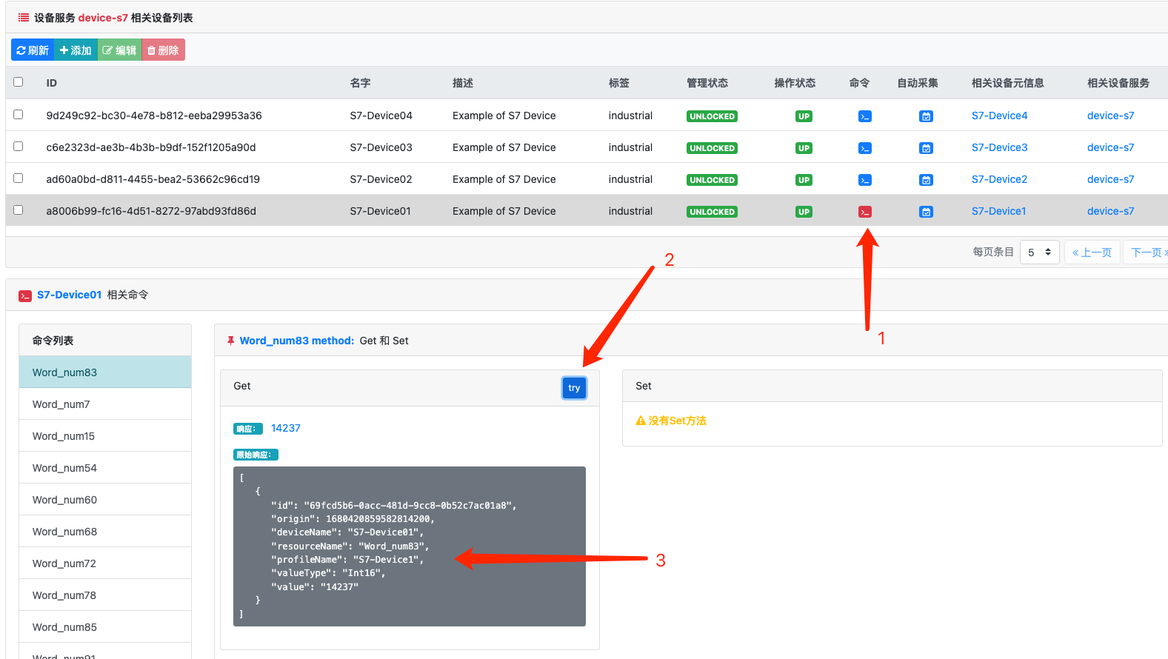The width and height of the screenshot is (1168, 659).
Task: Click red command icon for S7-Device01
Action: point(864,212)
